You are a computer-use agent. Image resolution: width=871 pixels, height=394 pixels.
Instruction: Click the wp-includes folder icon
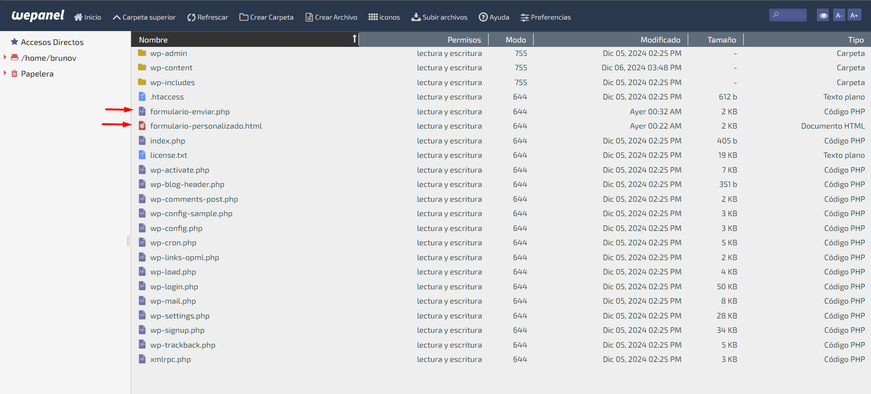coord(142,82)
